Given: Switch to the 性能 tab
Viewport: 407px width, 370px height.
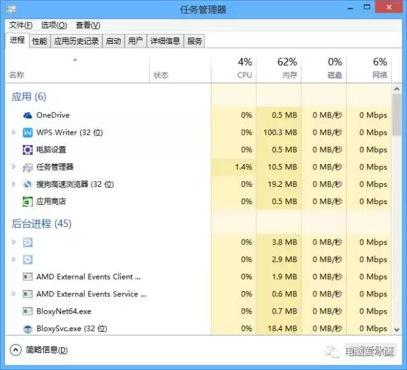Looking at the screenshot, I should click(x=39, y=41).
